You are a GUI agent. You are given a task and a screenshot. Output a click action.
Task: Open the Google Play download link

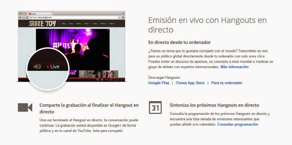(x=159, y=83)
